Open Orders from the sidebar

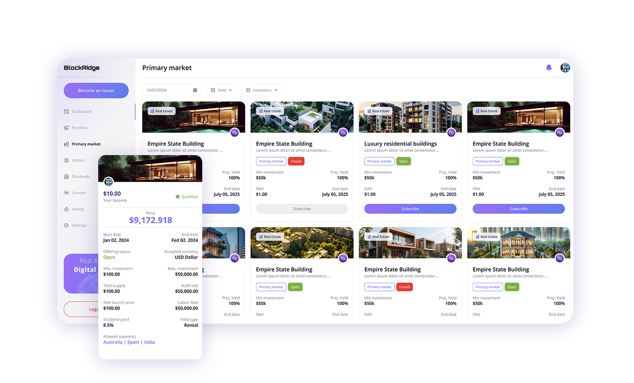coord(78,160)
